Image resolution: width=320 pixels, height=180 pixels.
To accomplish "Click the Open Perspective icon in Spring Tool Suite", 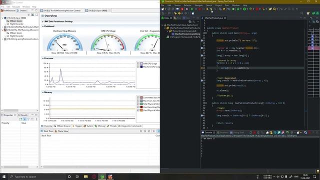I will pyautogui.click(x=308, y=13).
